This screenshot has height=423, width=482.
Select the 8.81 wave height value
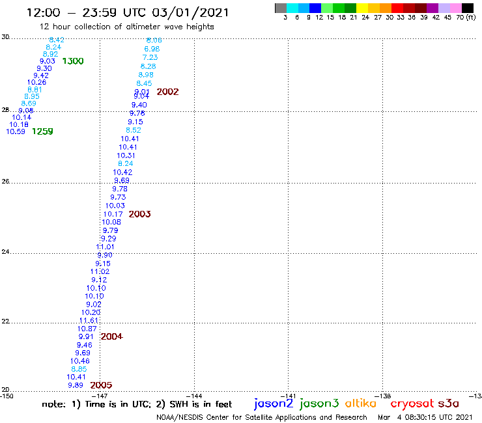[35, 90]
